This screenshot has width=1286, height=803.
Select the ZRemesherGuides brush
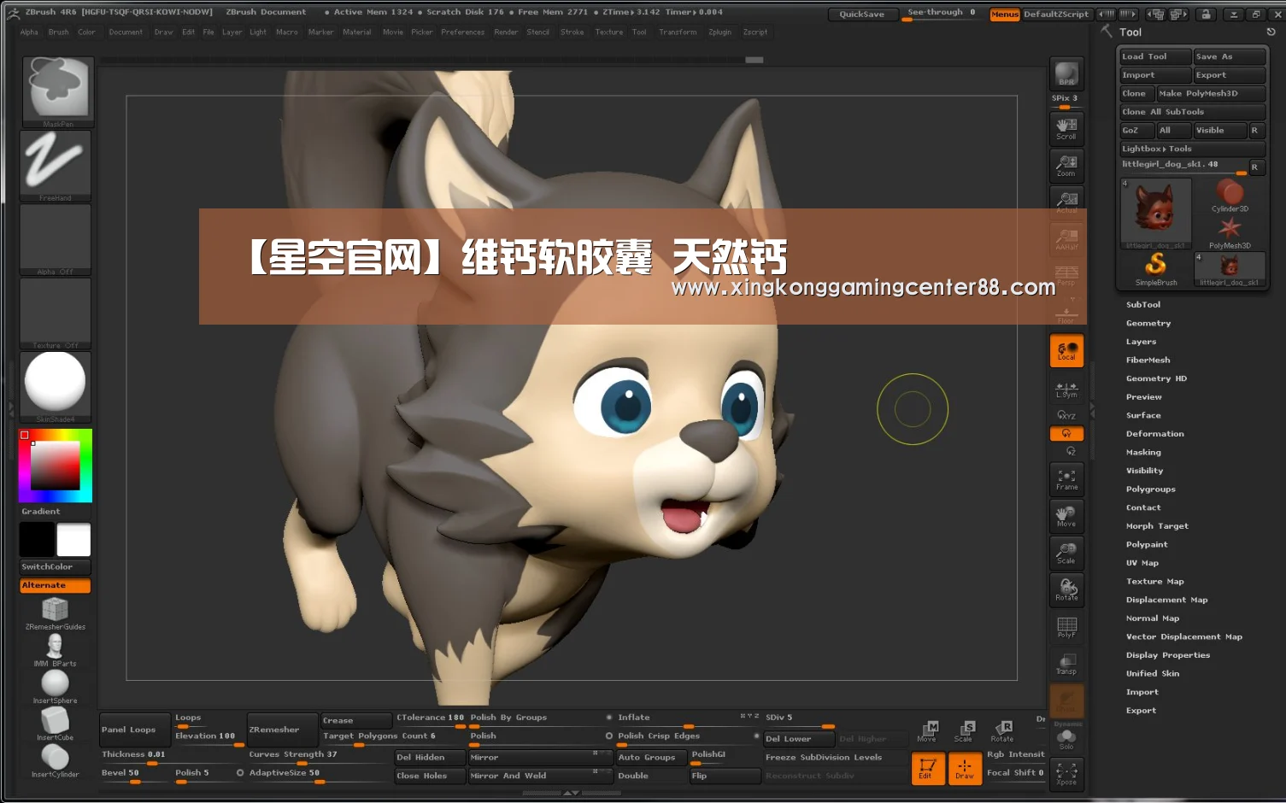55,613
